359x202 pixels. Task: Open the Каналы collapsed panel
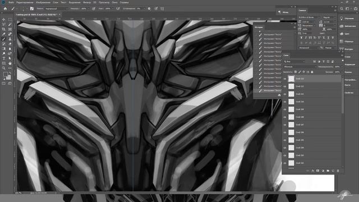[348, 72]
